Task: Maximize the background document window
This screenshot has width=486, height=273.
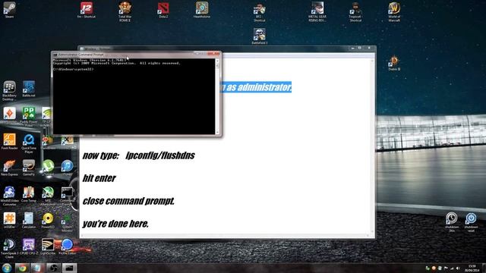Action: [x=360, y=49]
